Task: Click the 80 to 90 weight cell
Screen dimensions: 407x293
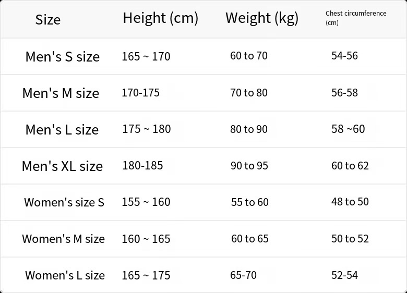Action: click(249, 129)
